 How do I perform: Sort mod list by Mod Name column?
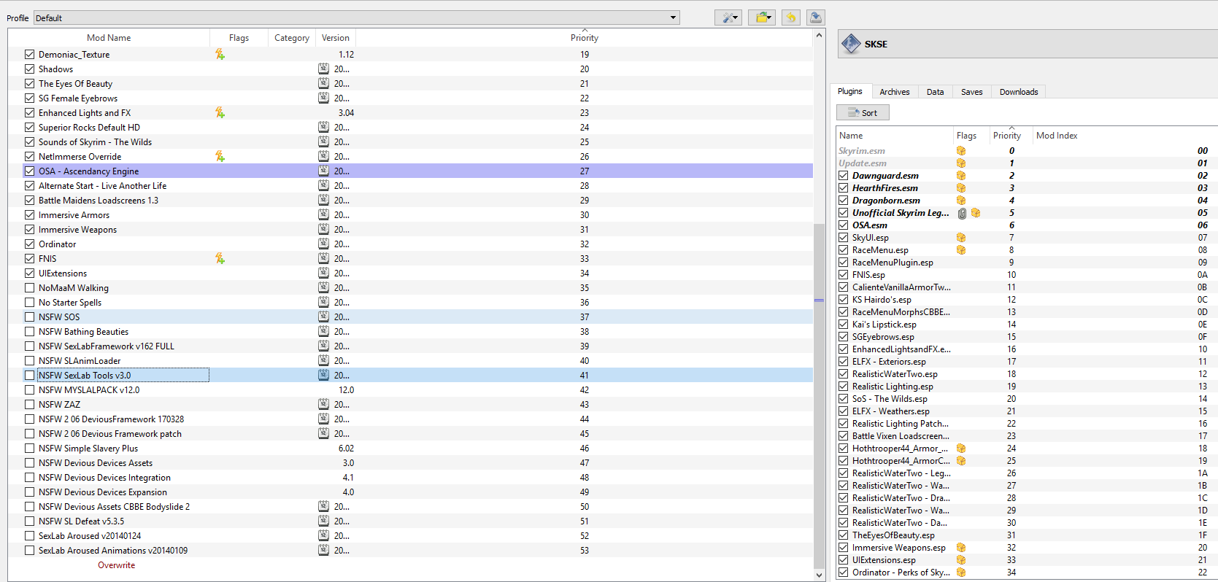click(109, 38)
